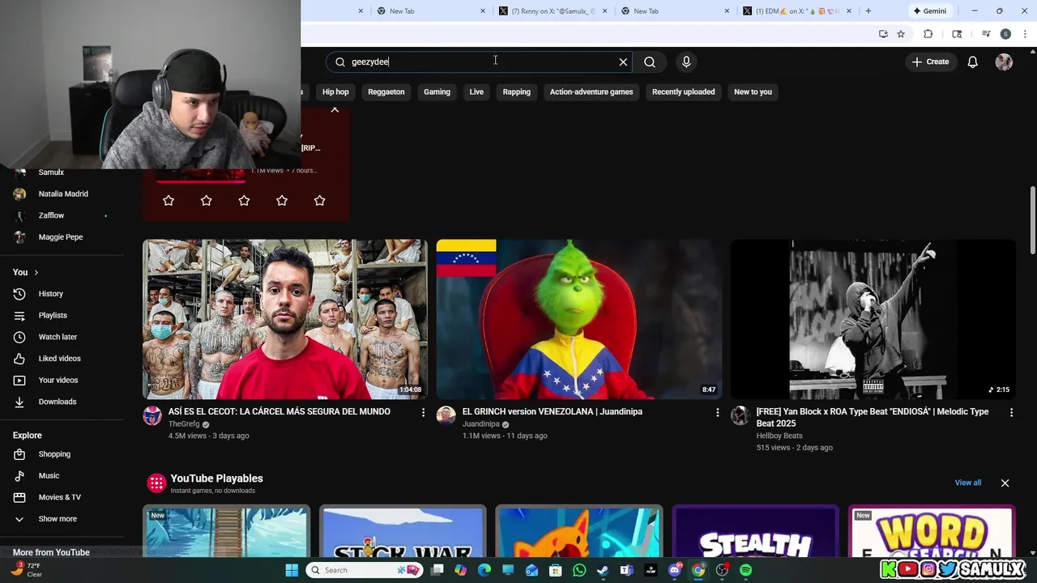Open Liked videos in the sidebar
The width and height of the screenshot is (1037, 583).
pyautogui.click(x=61, y=359)
